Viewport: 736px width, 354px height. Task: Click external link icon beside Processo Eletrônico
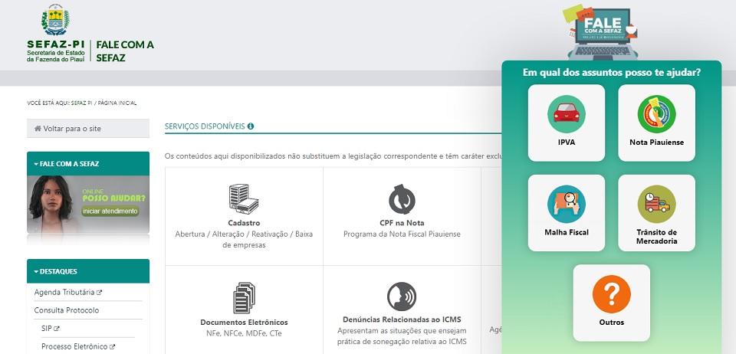(112, 347)
